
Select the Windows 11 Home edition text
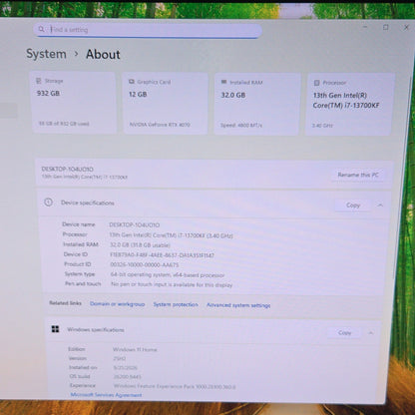coord(135,349)
